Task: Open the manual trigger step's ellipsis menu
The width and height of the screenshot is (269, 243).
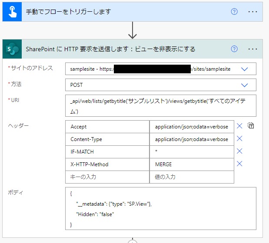Action: pyautogui.click(x=252, y=12)
